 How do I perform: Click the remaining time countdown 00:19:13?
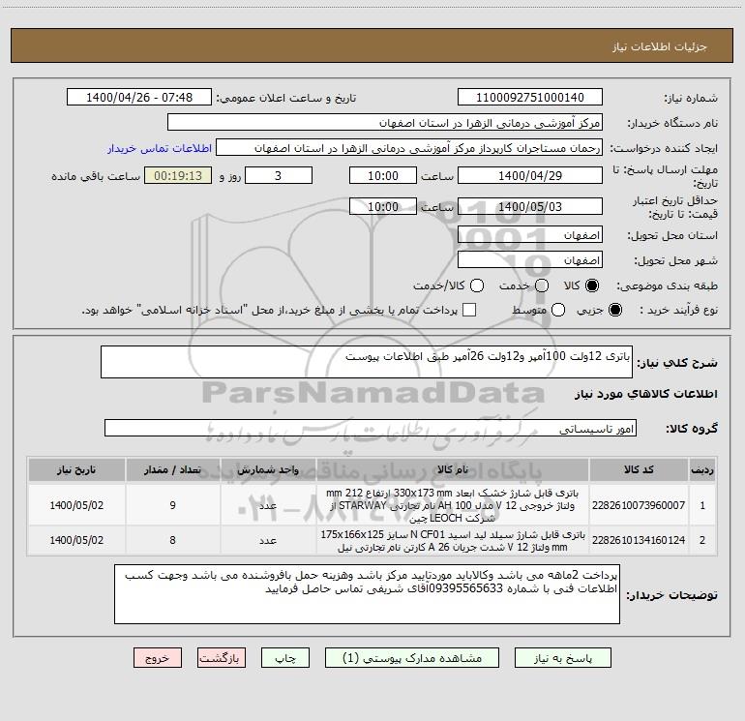click(x=178, y=175)
